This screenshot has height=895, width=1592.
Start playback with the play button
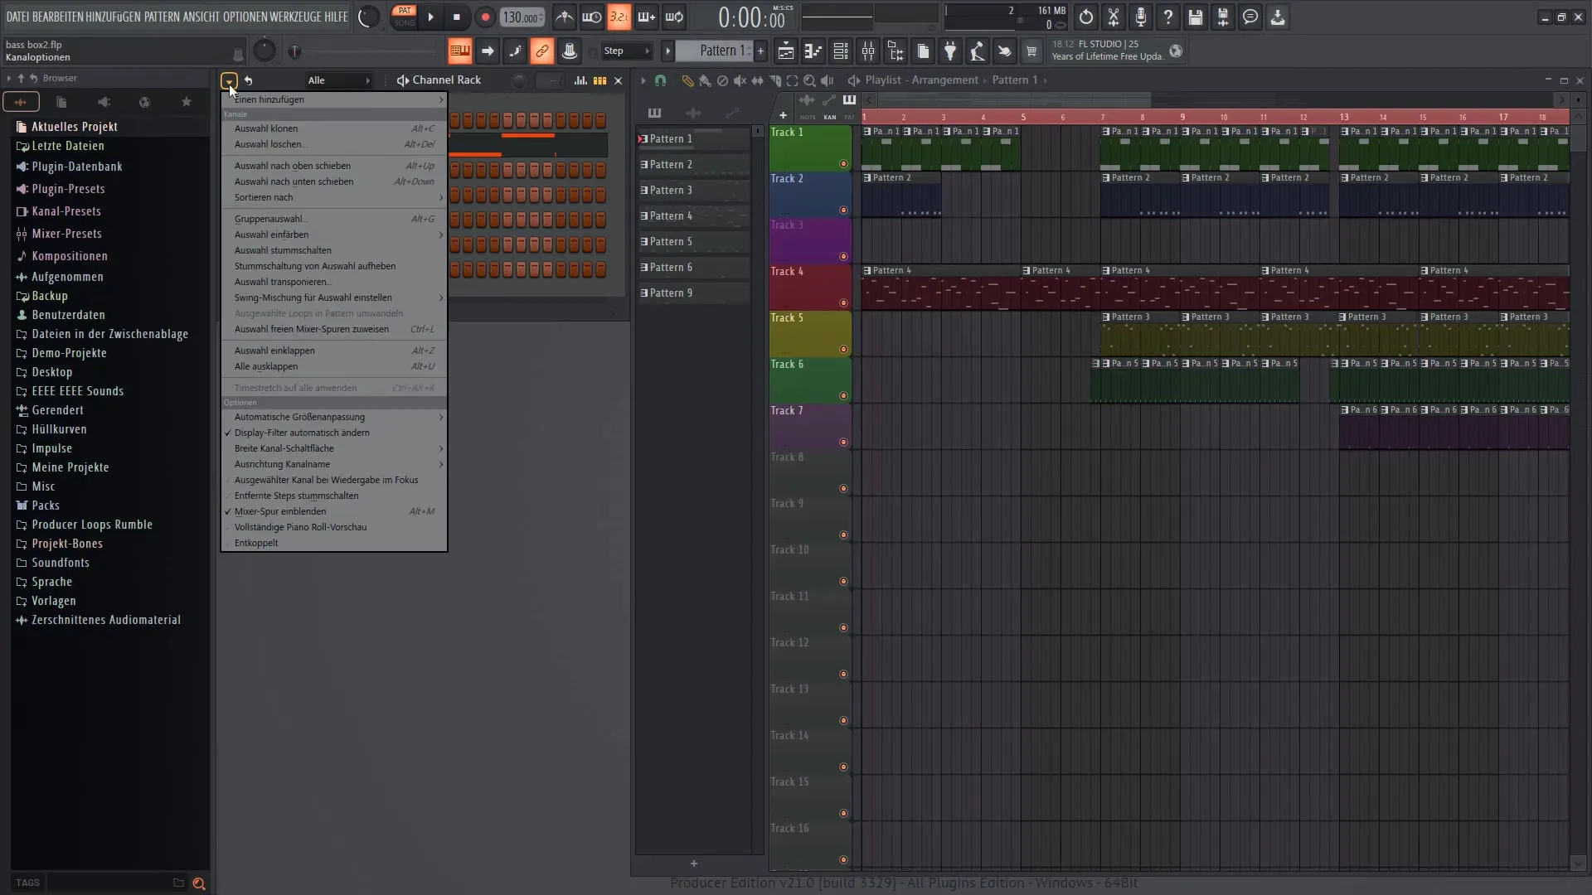(430, 17)
